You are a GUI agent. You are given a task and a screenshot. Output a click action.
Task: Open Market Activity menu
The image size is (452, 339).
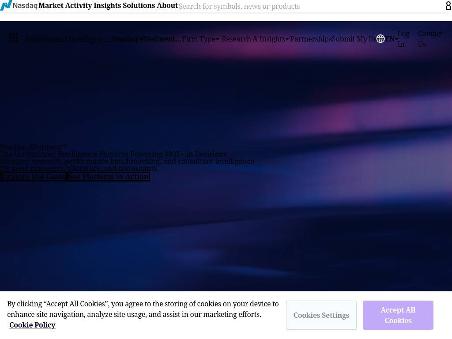pyautogui.click(x=65, y=5)
